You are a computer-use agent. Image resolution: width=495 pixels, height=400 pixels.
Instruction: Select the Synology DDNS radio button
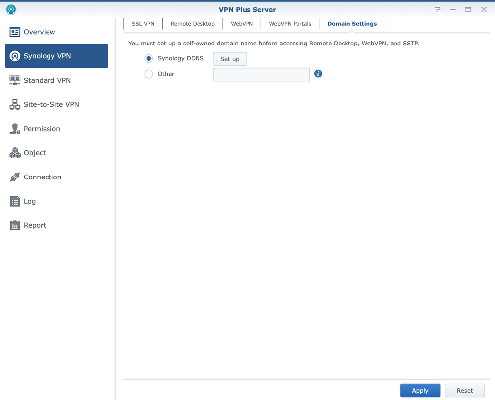tap(148, 59)
